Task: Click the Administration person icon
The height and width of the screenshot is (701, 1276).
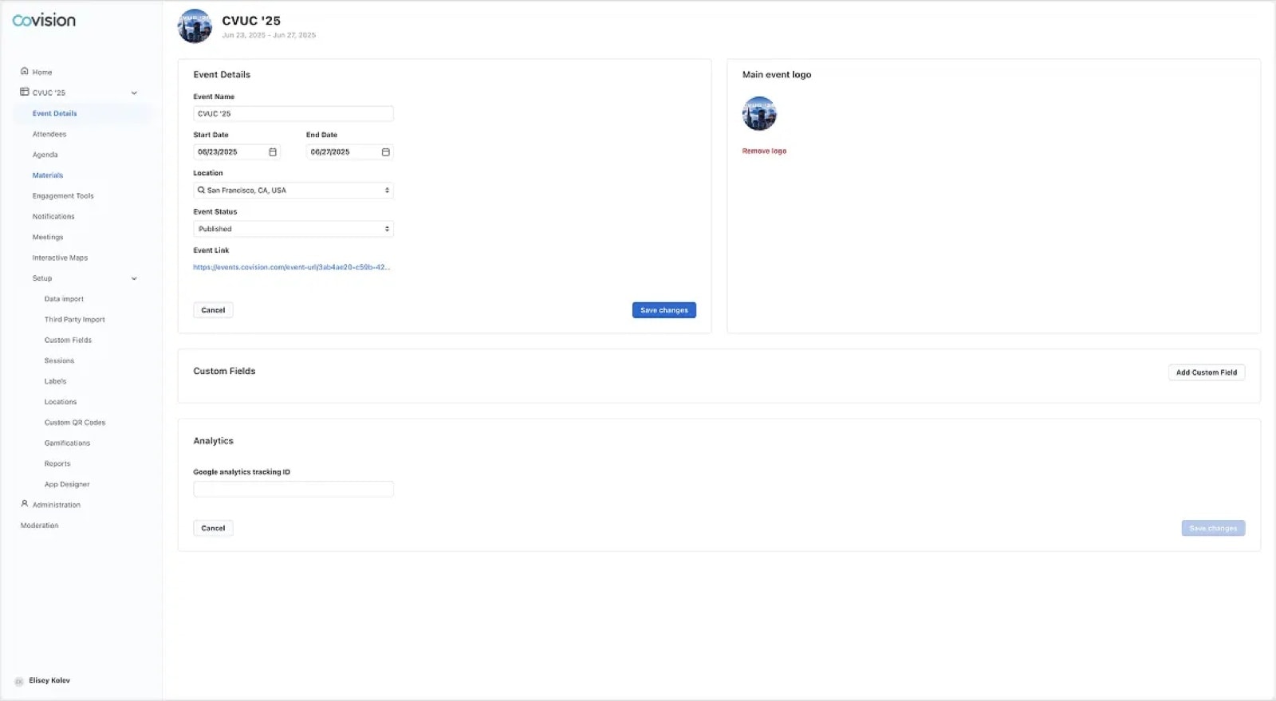Action: [25, 504]
